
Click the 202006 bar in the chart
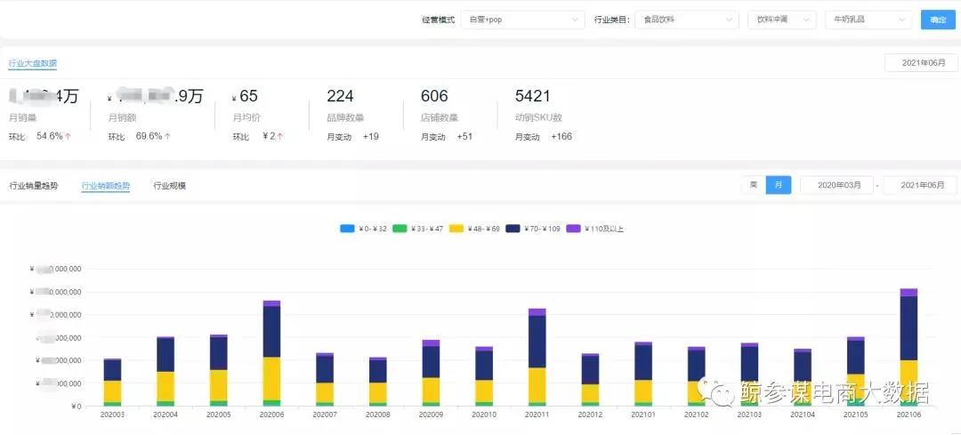point(271,353)
